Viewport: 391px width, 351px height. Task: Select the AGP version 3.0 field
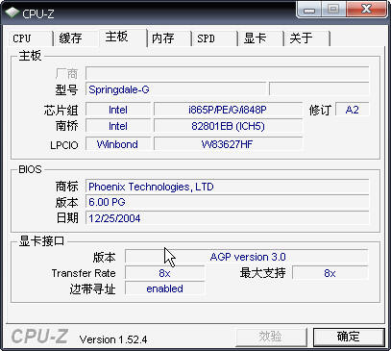(x=247, y=257)
